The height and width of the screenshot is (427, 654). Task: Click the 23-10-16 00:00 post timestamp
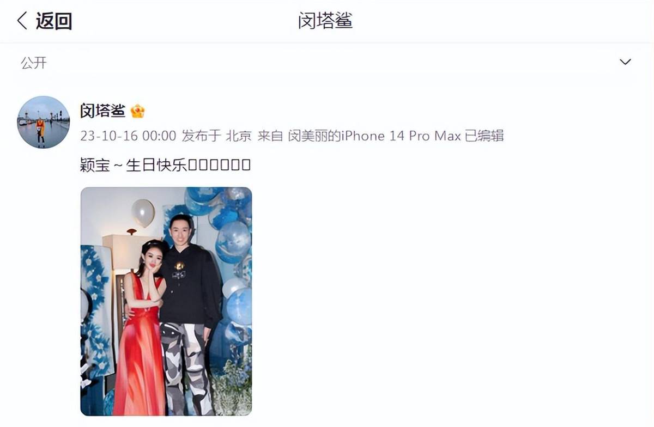(x=128, y=136)
